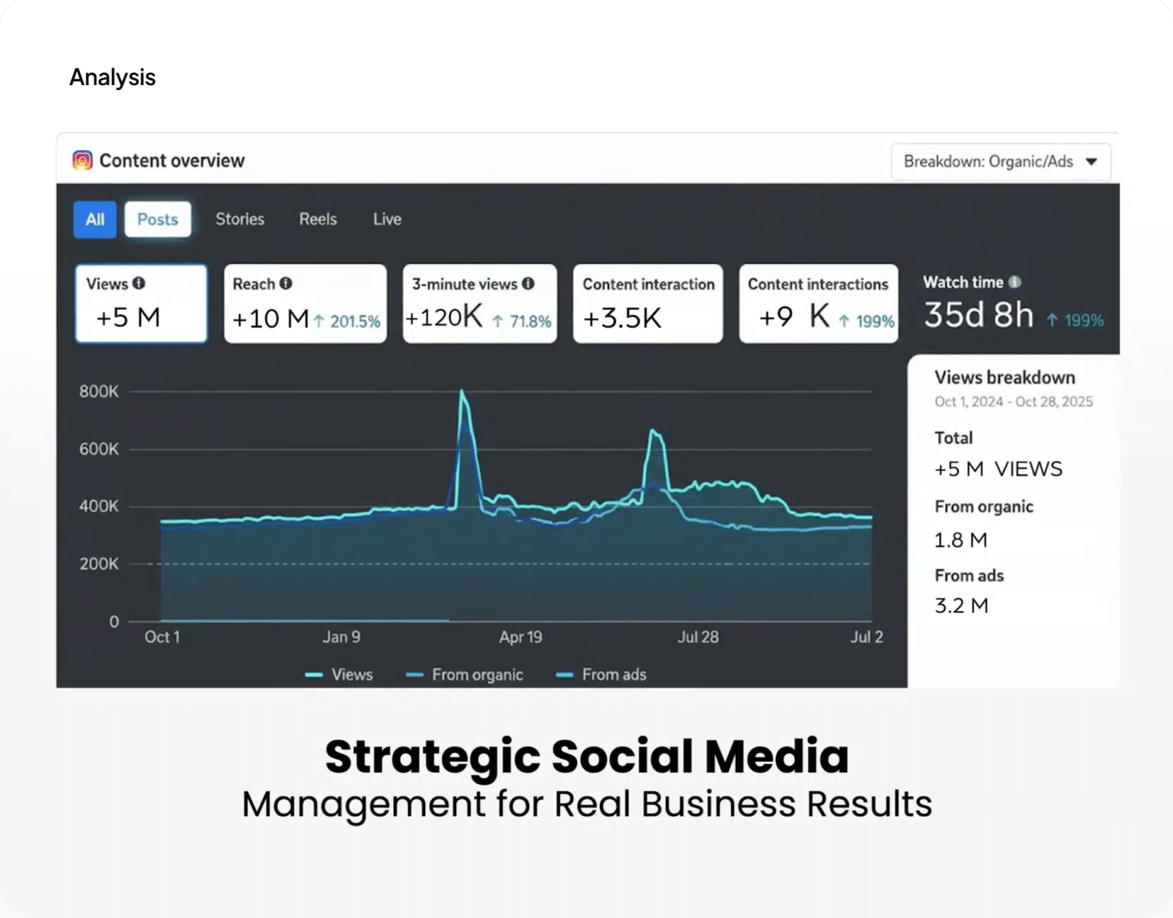
Task: Select the 3-minute views metric card
Action: (x=479, y=304)
